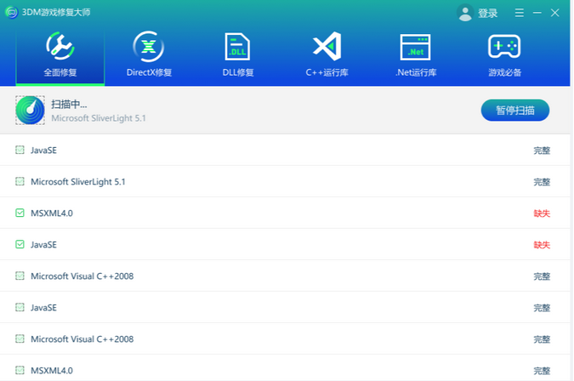The width and height of the screenshot is (574, 381).
Task: Select the DirectX修复 X icon
Action: coord(149,46)
